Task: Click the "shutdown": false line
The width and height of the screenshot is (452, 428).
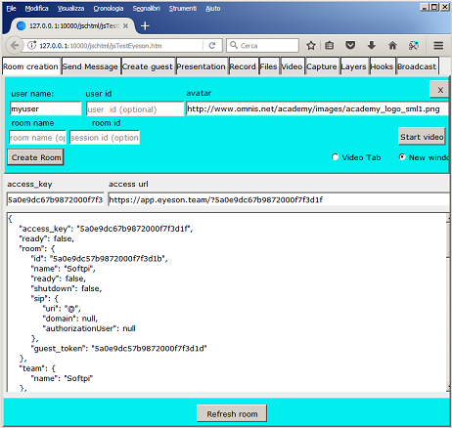Action: pyautogui.click(x=67, y=288)
